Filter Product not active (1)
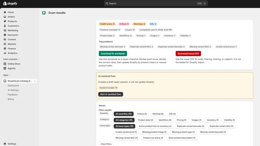This screenshot has height=146, width=260. [153, 138]
